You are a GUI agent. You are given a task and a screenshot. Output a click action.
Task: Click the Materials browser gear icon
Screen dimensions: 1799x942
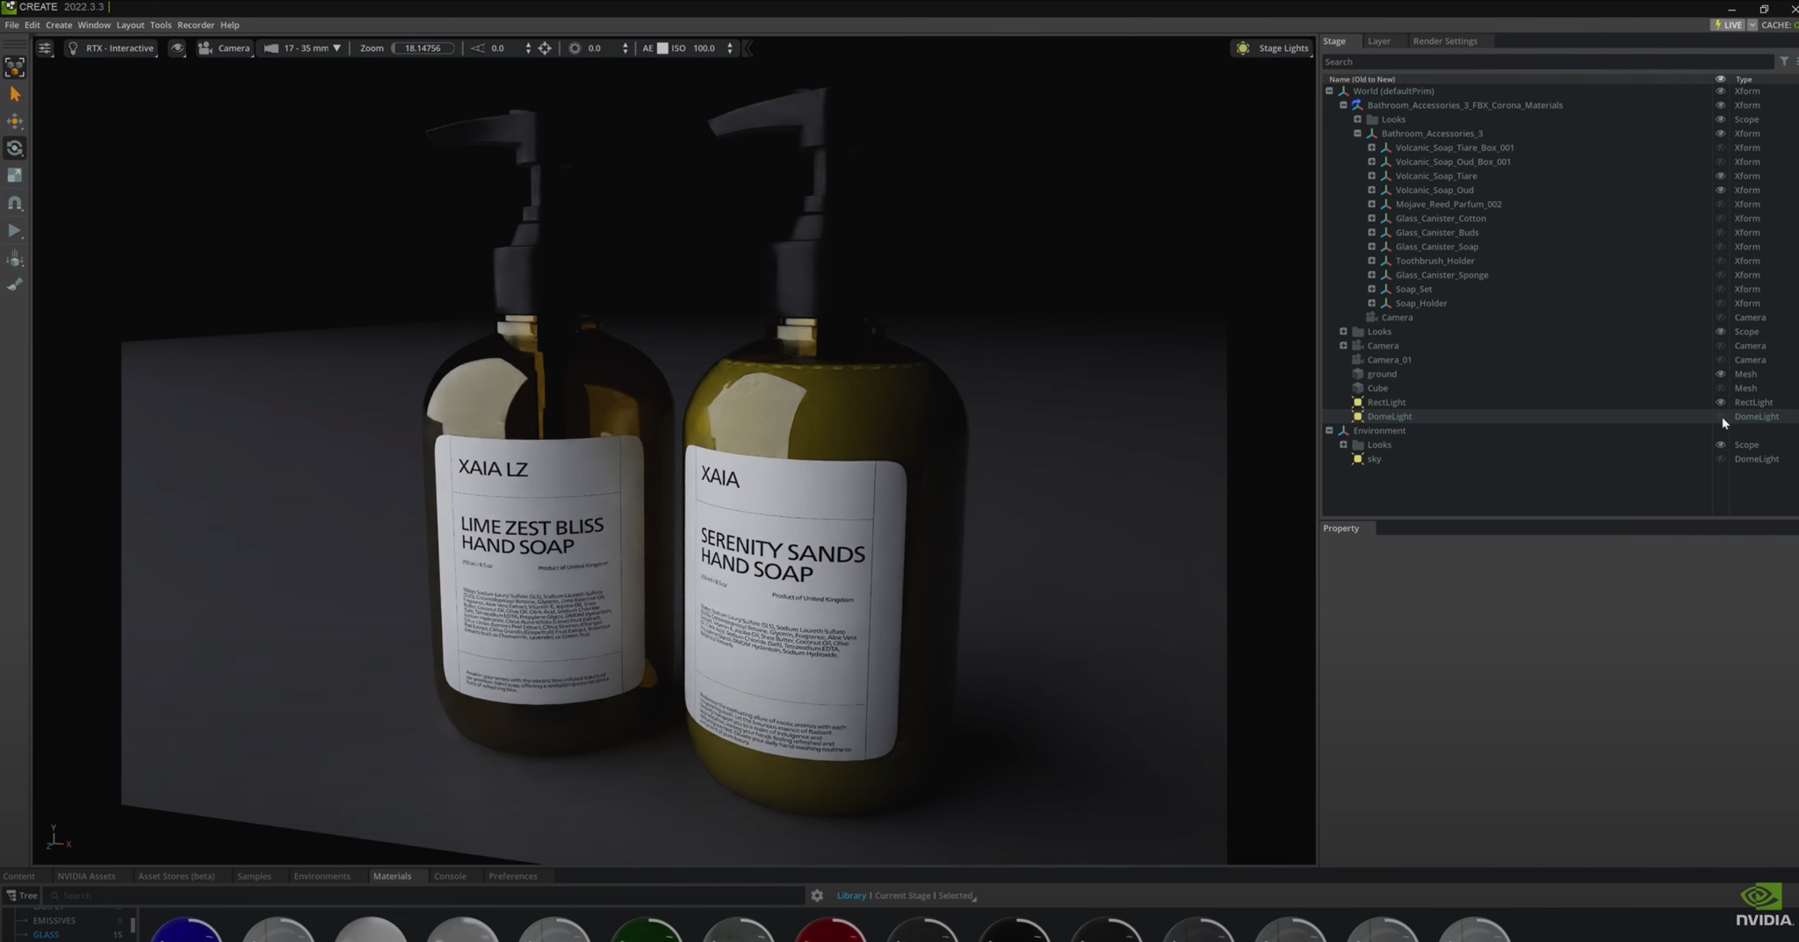pos(817,895)
